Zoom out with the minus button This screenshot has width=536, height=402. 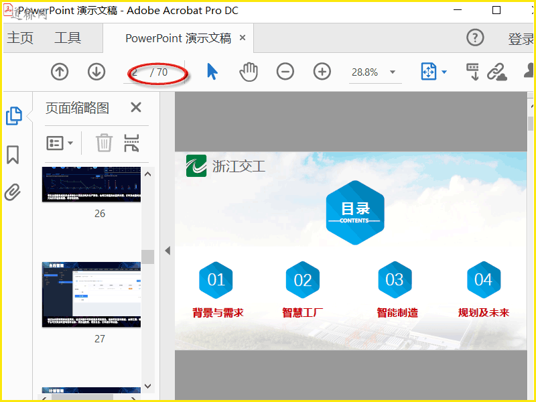coord(285,72)
